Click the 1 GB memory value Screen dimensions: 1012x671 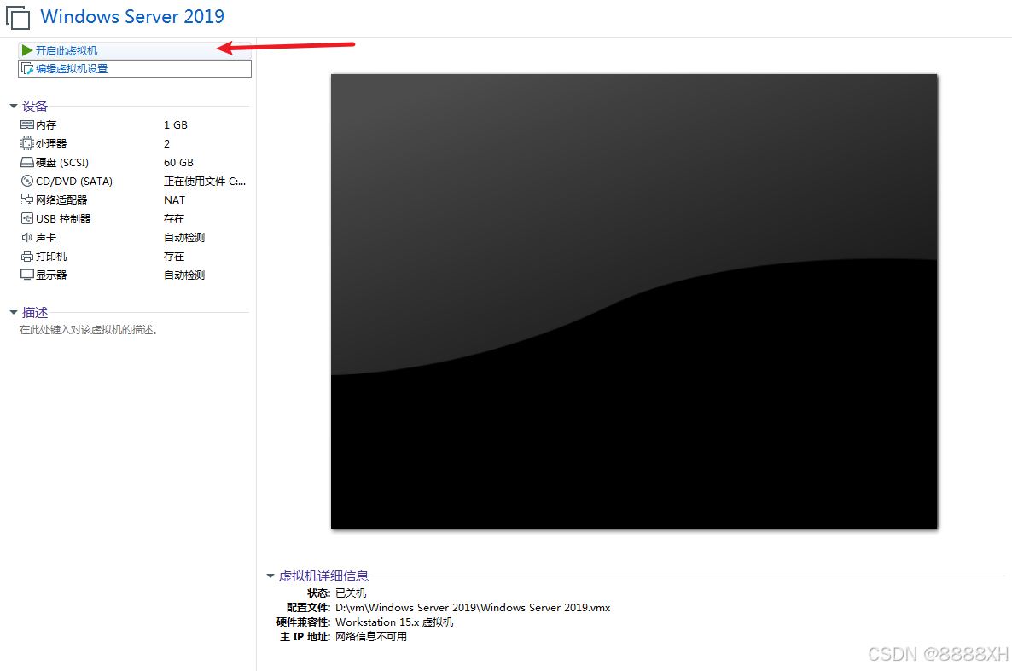(176, 124)
